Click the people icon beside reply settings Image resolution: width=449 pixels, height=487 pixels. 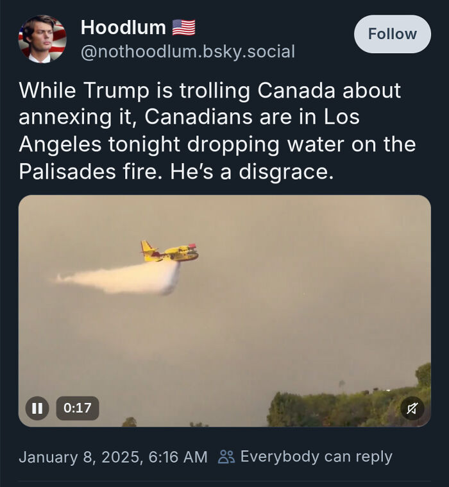(226, 457)
